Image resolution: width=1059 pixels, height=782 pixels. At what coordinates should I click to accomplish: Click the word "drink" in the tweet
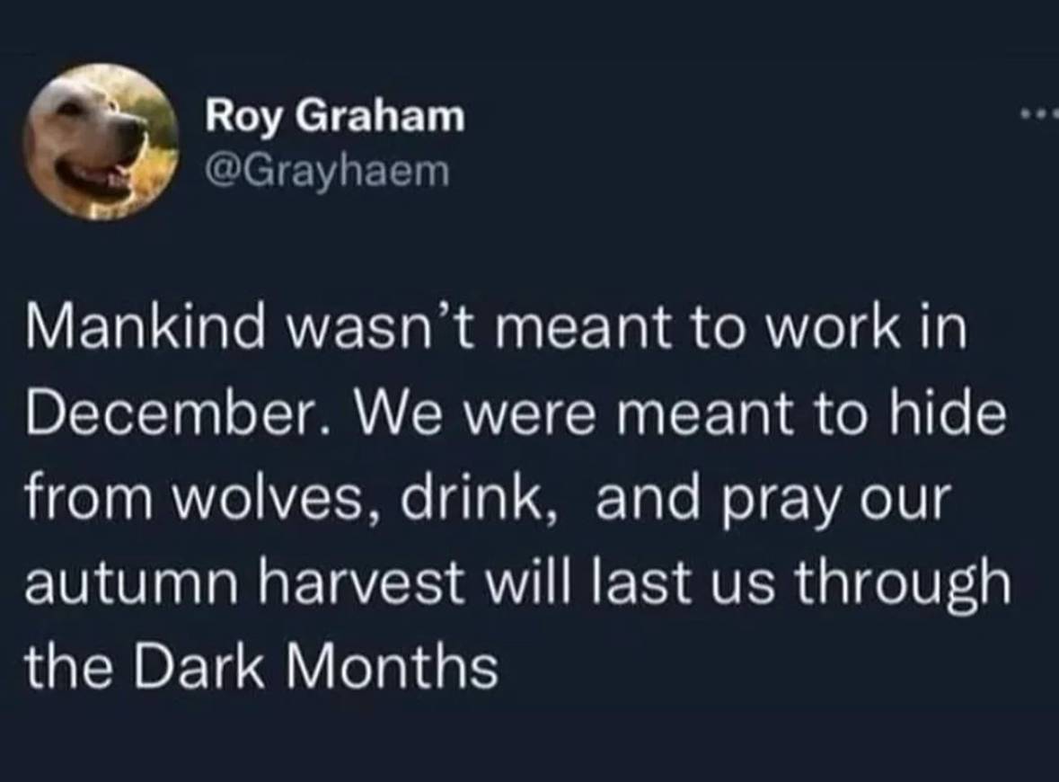click(473, 498)
